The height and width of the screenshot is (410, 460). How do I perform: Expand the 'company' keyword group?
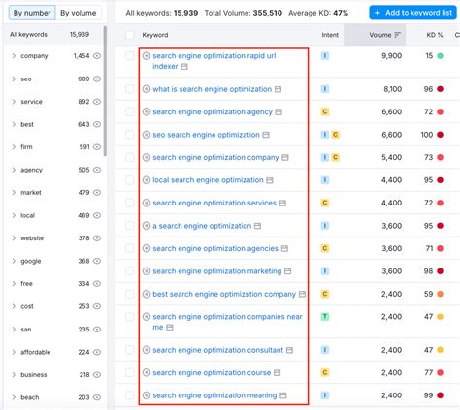coord(14,56)
